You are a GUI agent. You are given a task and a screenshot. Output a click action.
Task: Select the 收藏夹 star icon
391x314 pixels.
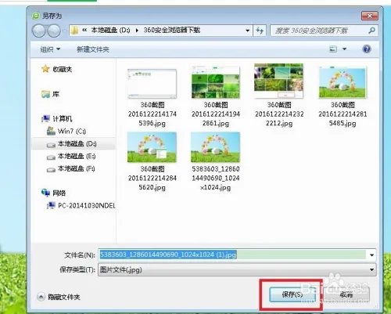pos(45,69)
